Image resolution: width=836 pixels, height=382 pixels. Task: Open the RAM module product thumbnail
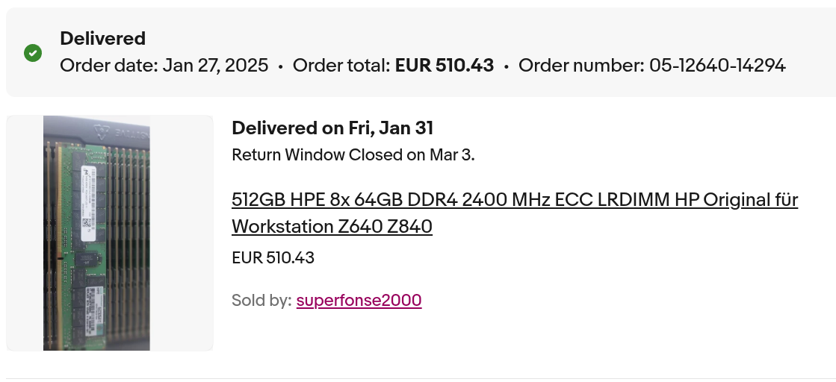click(97, 233)
